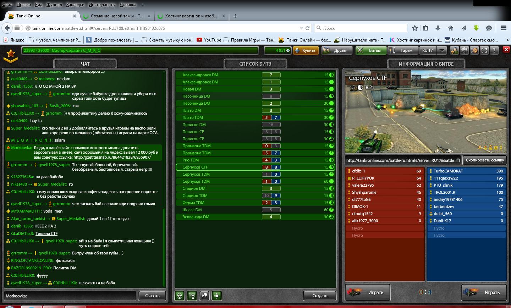Select the Шоссе DM battle
The image size is (511, 308).
point(255,210)
